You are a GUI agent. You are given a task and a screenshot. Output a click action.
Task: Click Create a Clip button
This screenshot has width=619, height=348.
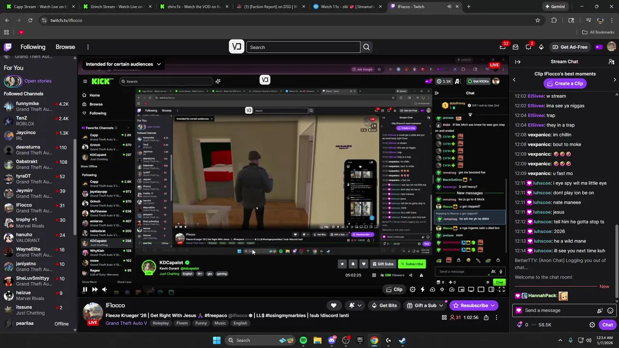click(x=564, y=84)
